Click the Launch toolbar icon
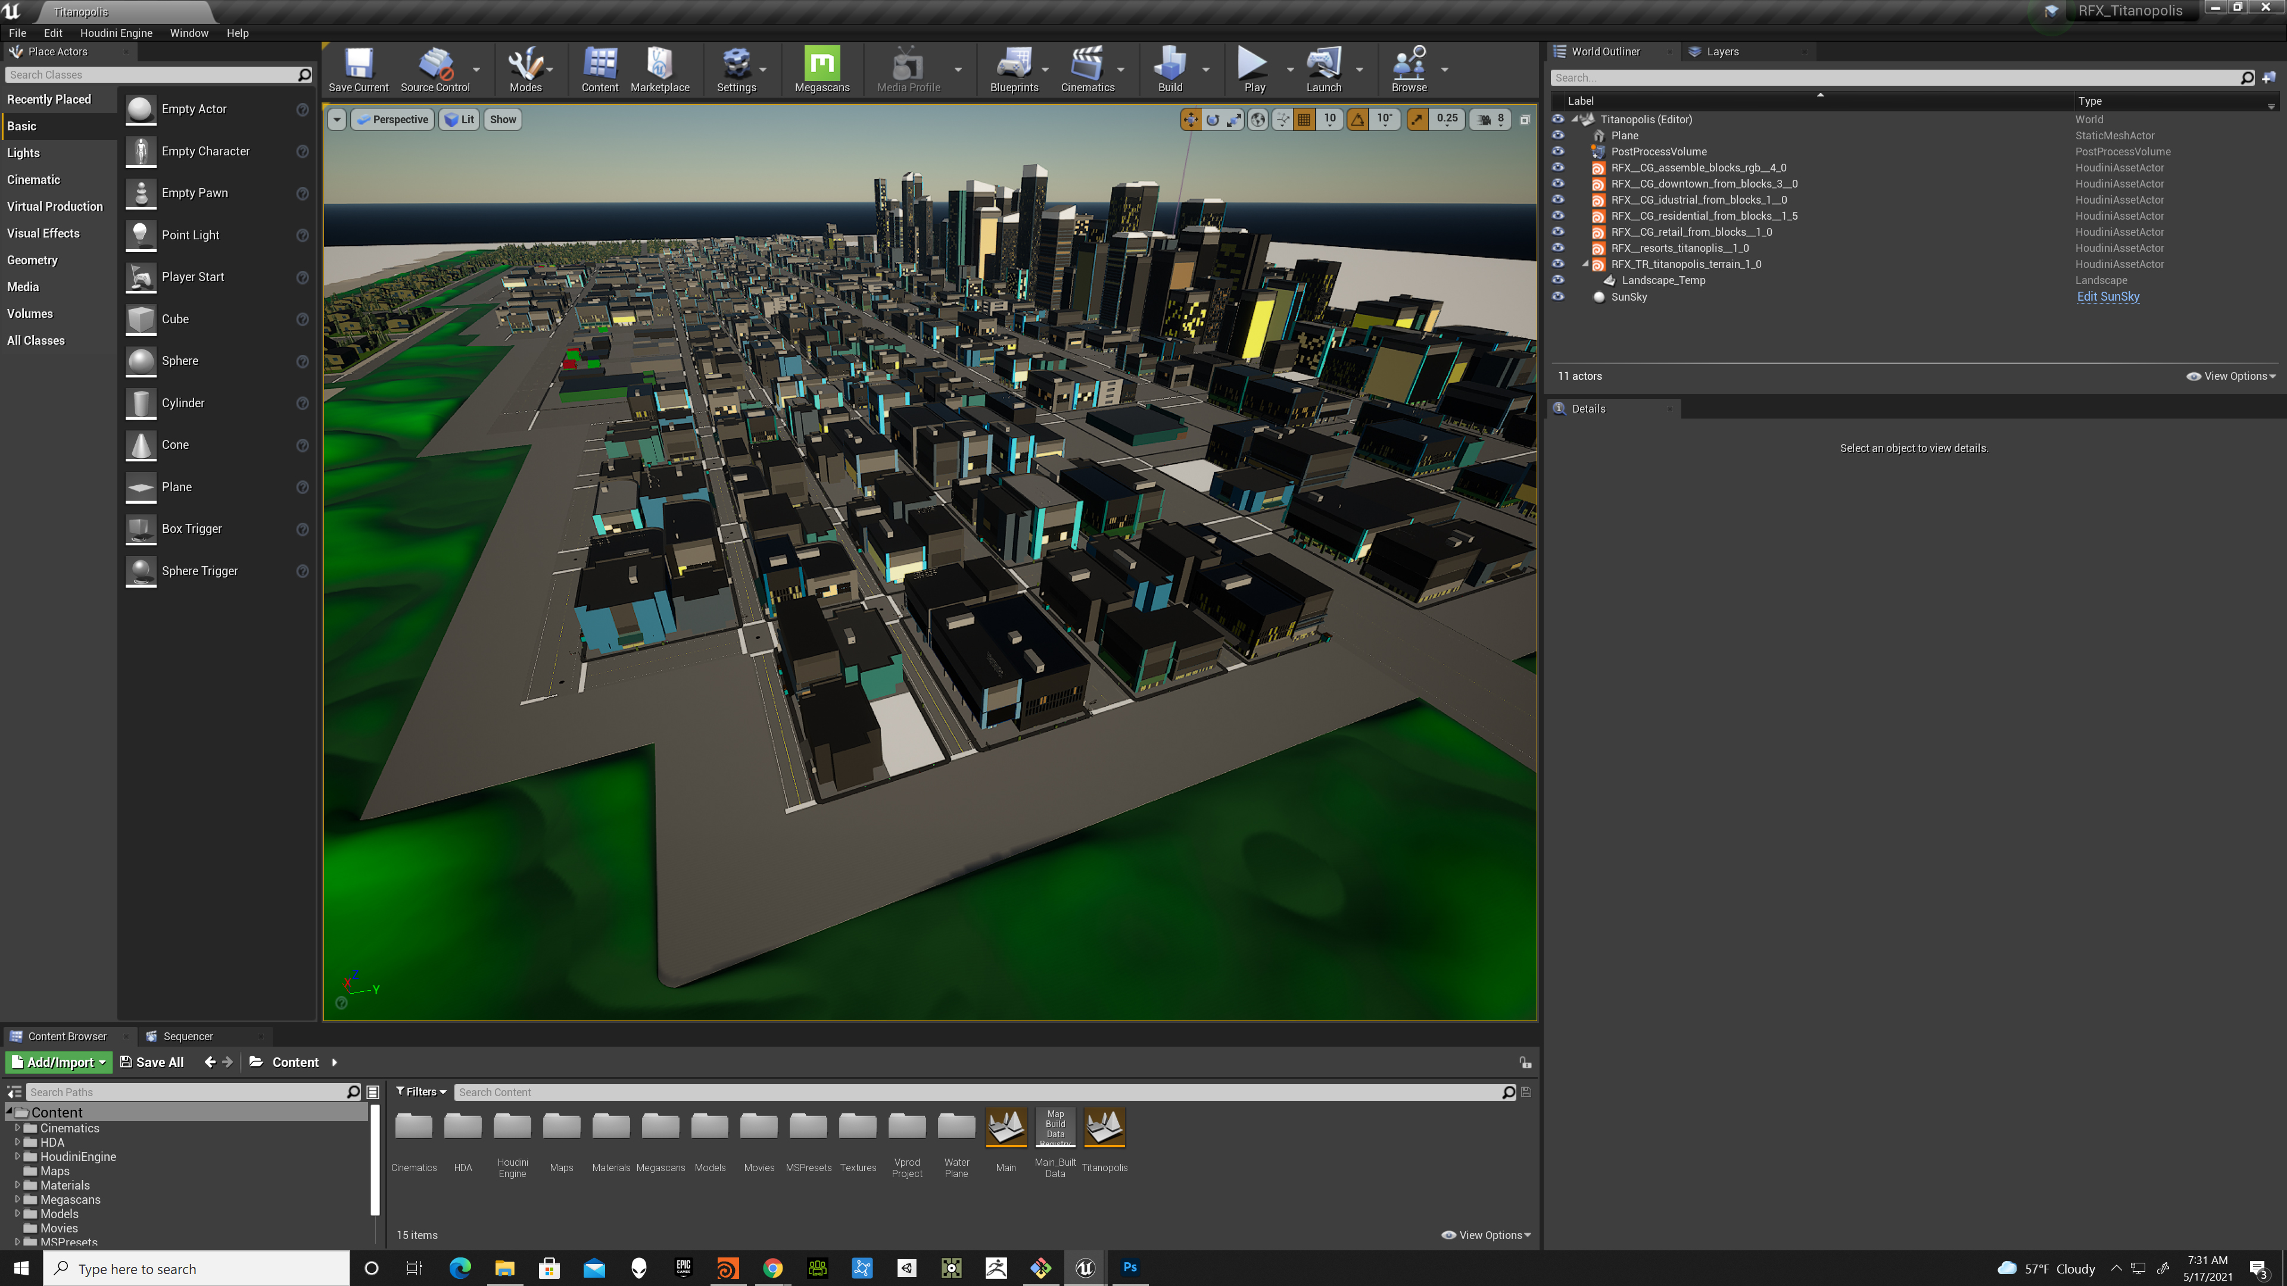The width and height of the screenshot is (2287, 1286). tap(1323, 69)
